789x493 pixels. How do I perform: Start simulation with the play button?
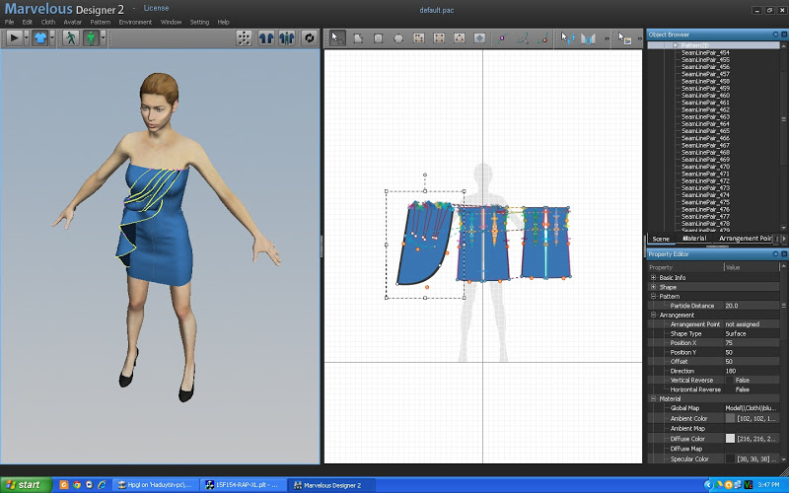pos(14,37)
